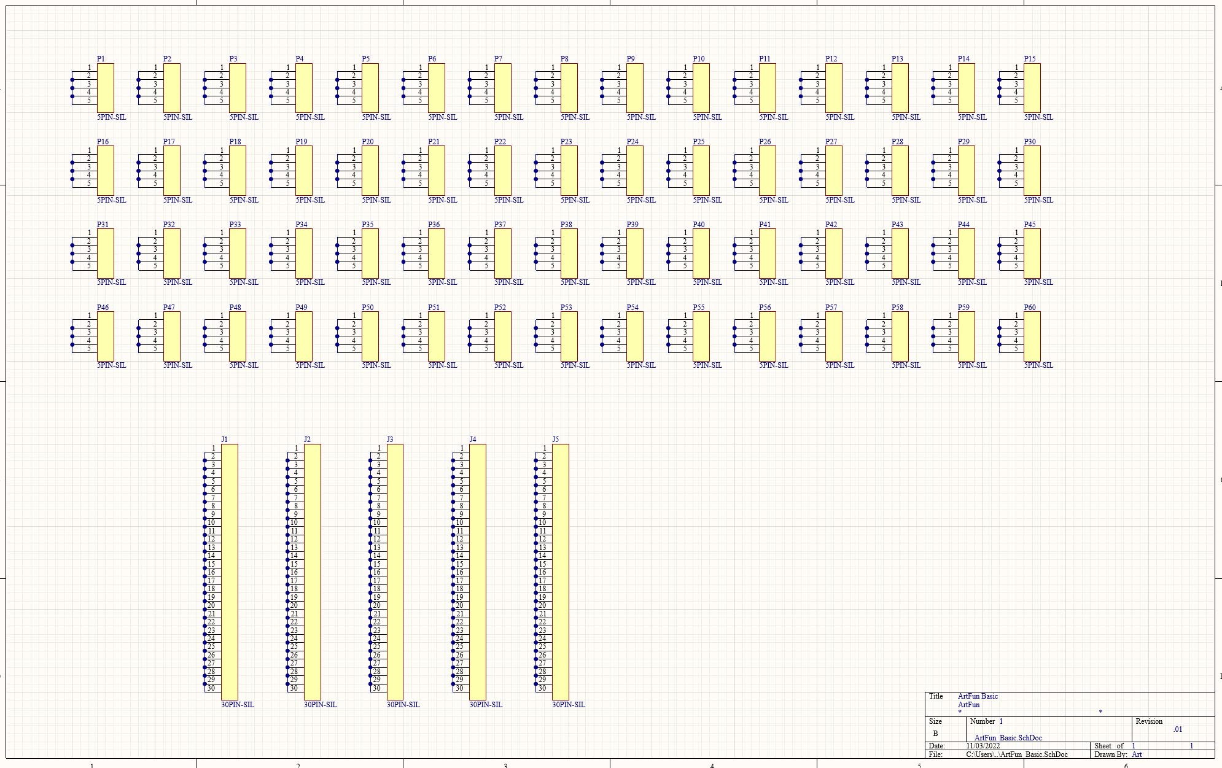Click the P15 designator label
Viewport: 1222px width, 768px height.
coord(1029,59)
